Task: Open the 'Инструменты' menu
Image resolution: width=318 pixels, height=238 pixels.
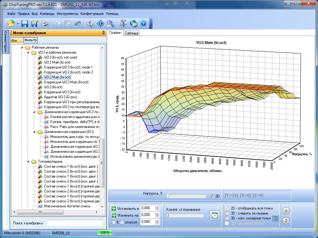Action: (67, 14)
